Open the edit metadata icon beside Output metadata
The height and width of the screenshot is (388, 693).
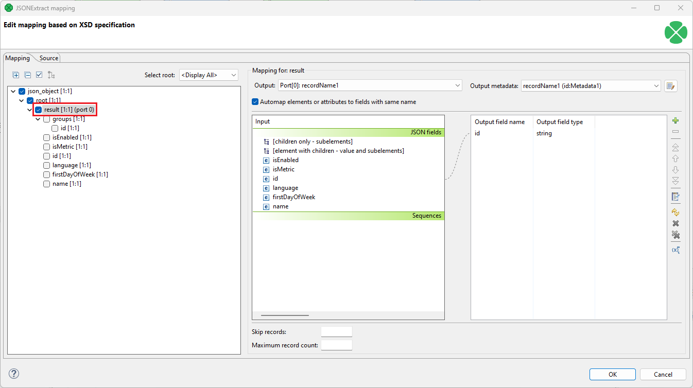(671, 85)
